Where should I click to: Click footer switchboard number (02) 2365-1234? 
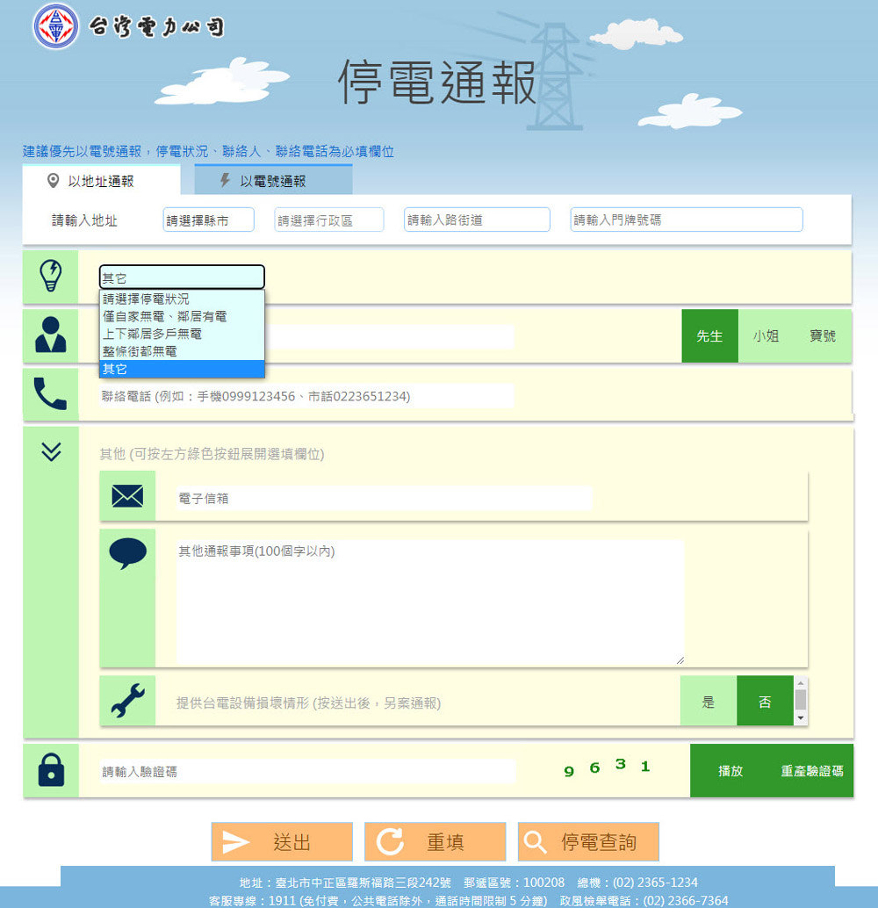(655, 883)
